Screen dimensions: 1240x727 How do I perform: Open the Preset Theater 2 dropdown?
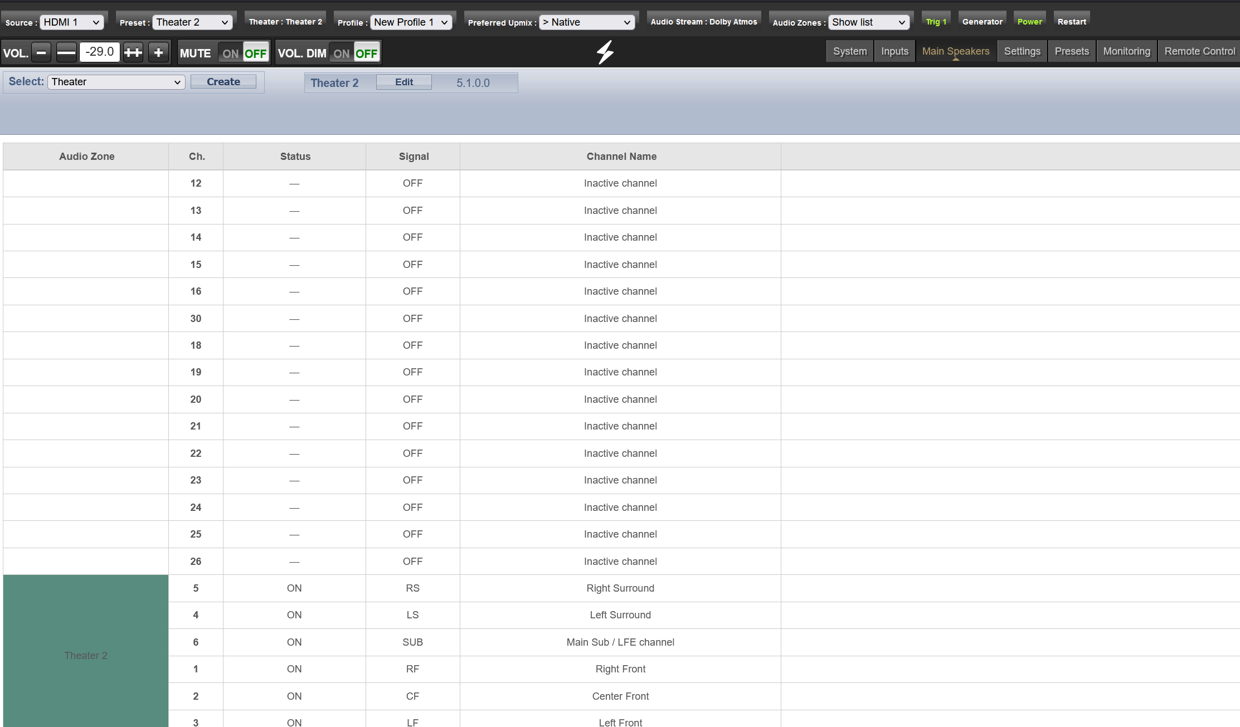pyautogui.click(x=192, y=22)
